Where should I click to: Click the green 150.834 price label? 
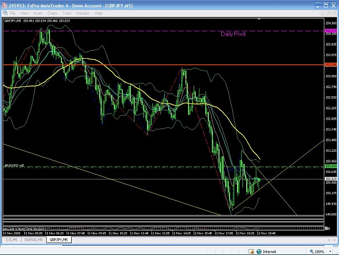pyautogui.click(x=331, y=166)
